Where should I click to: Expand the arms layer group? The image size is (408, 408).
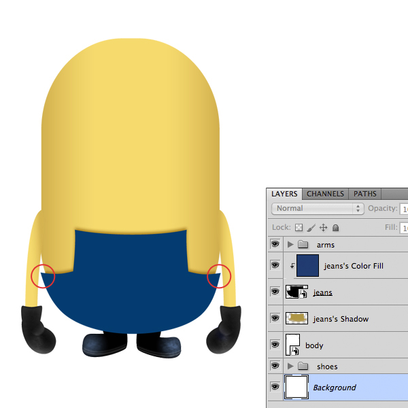tap(291, 245)
